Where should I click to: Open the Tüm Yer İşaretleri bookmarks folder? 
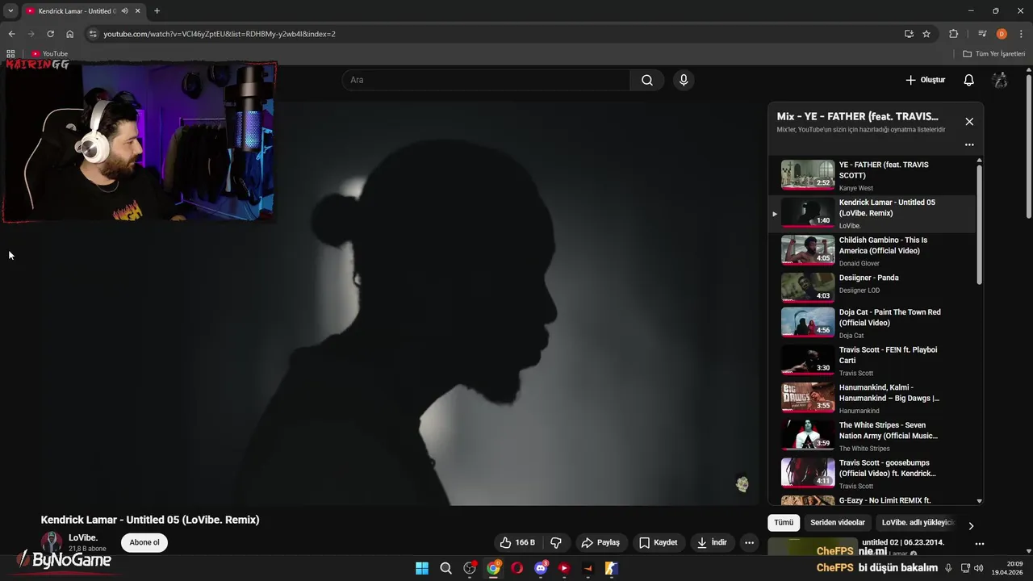(x=993, y=53)
